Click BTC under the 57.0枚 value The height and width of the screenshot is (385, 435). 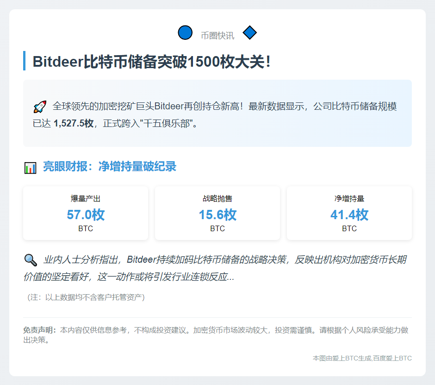click(86, 228)
